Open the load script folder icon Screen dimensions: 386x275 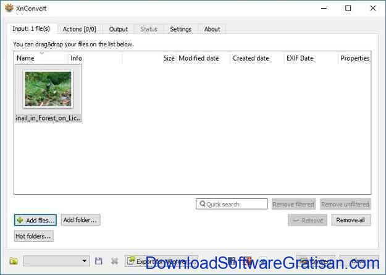pyautogui.click(x=14, y=261)
